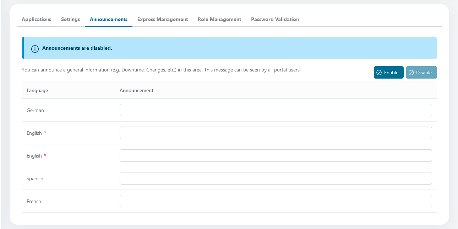Click the checkmark icon on the Enable button
This screenshot has width=458, height=229.
(379, 73)
